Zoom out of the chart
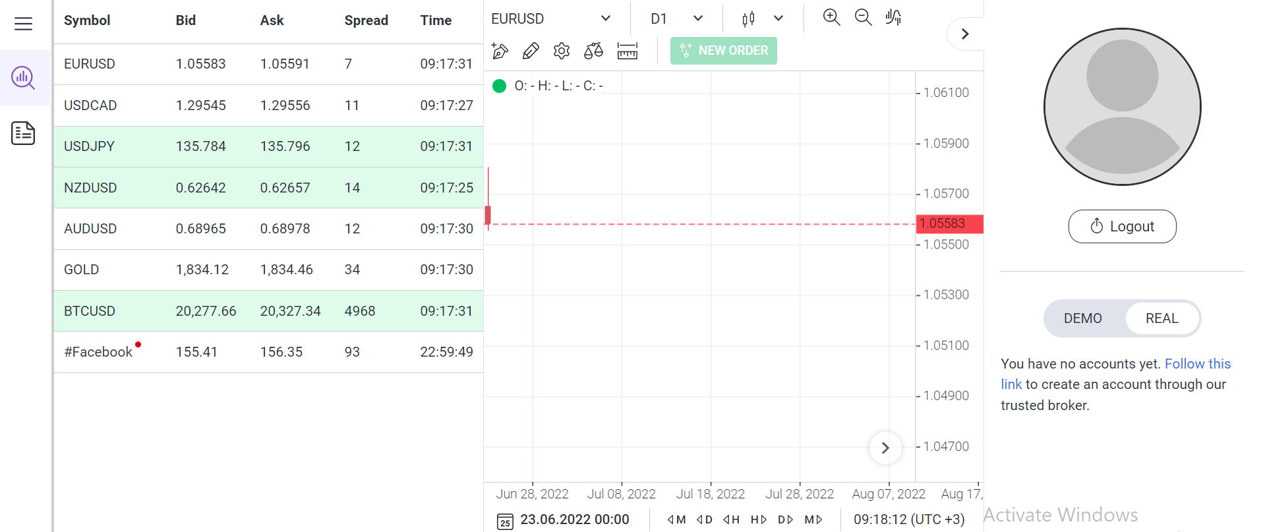The image size is (1261, 532). coord(864,18)
